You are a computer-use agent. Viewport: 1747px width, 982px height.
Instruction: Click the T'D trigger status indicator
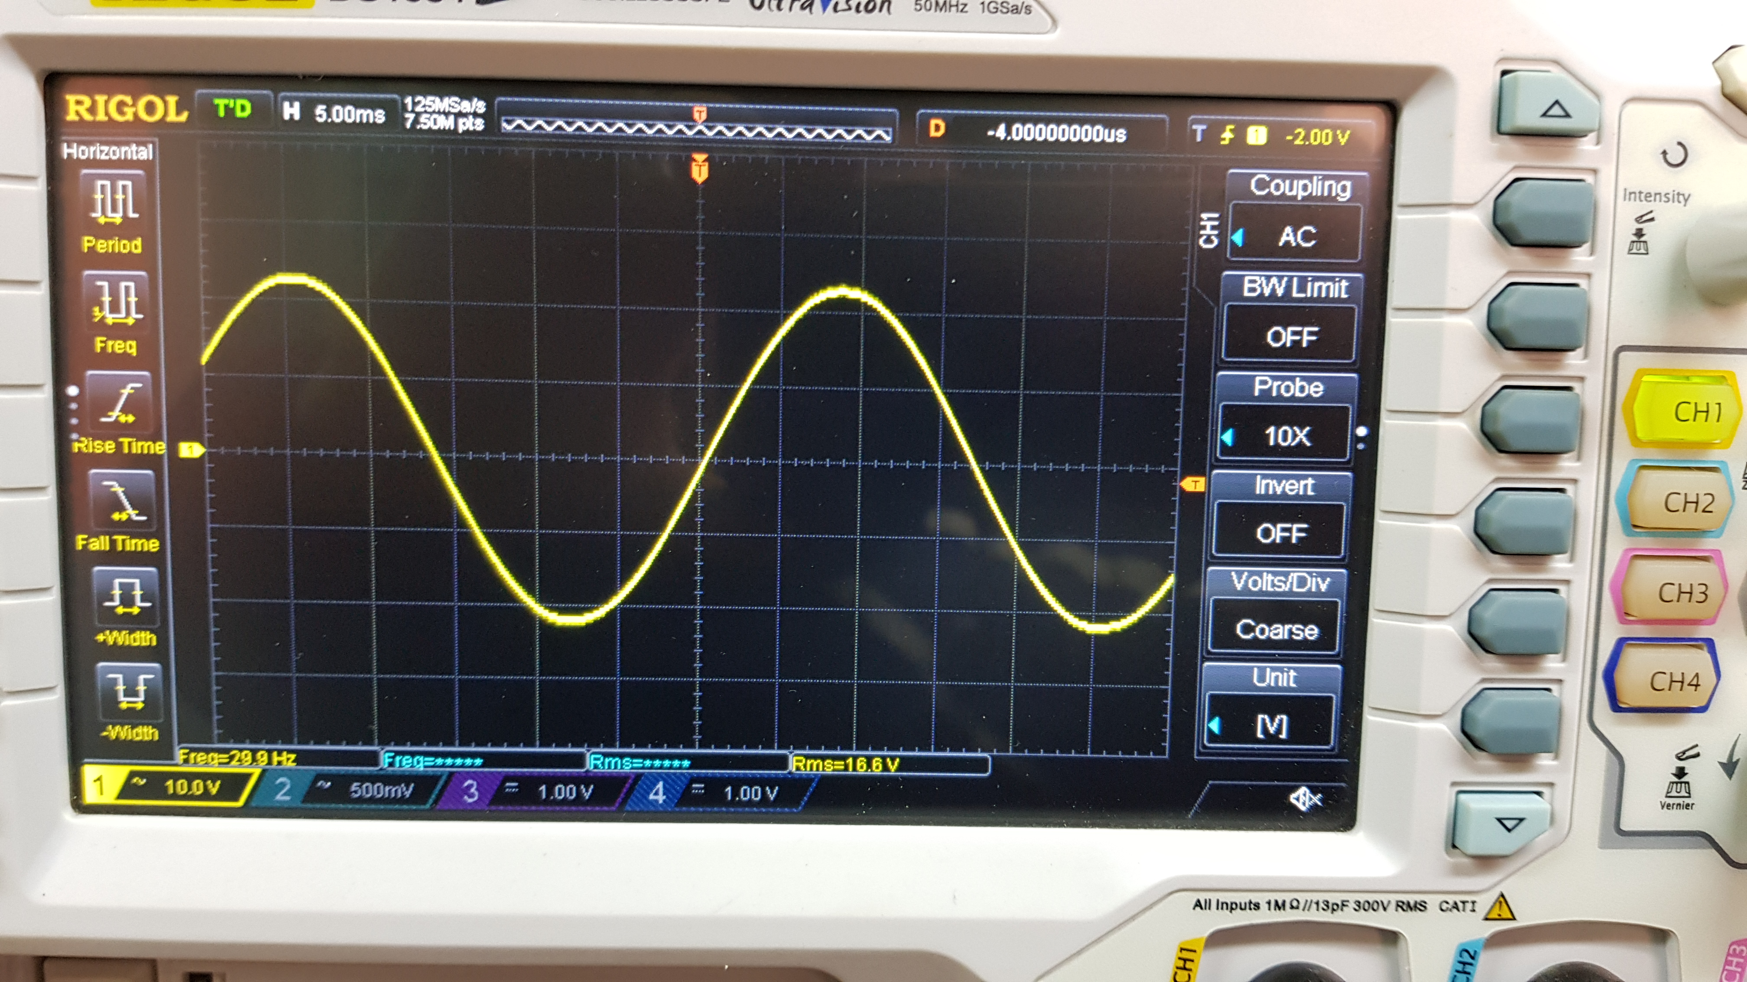[233, 108]
